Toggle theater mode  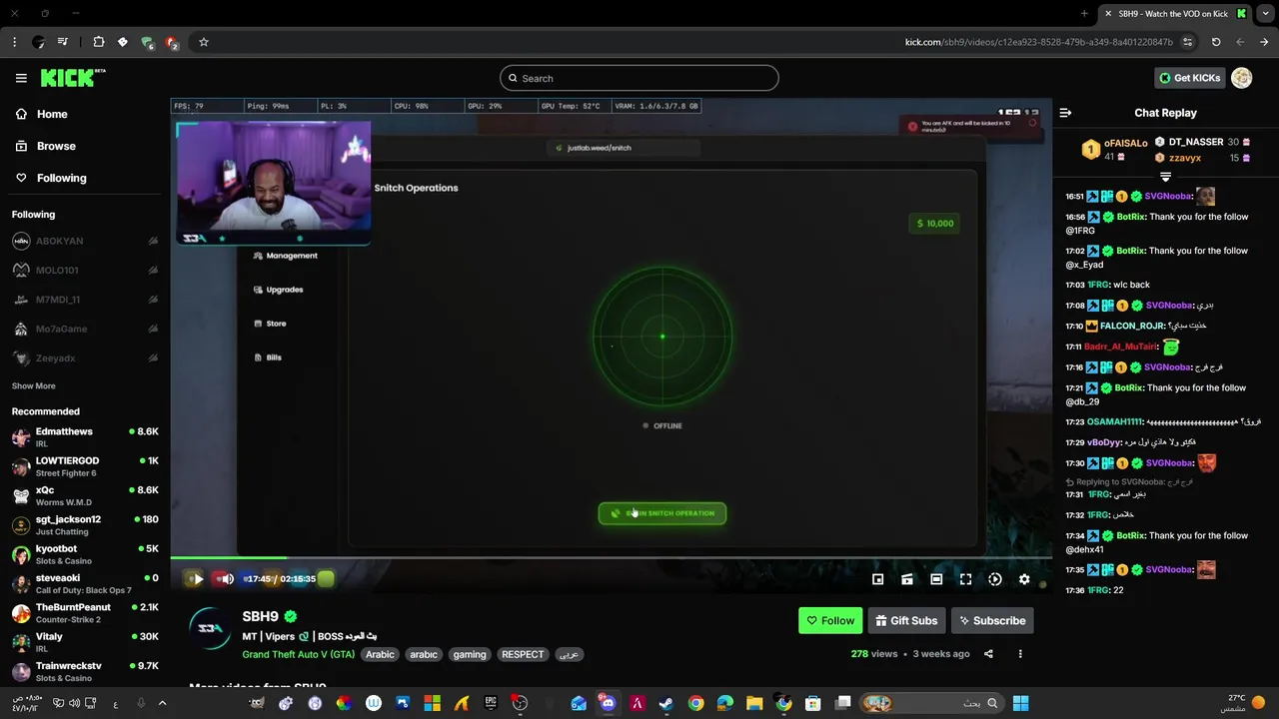click(x=936, y=579)
